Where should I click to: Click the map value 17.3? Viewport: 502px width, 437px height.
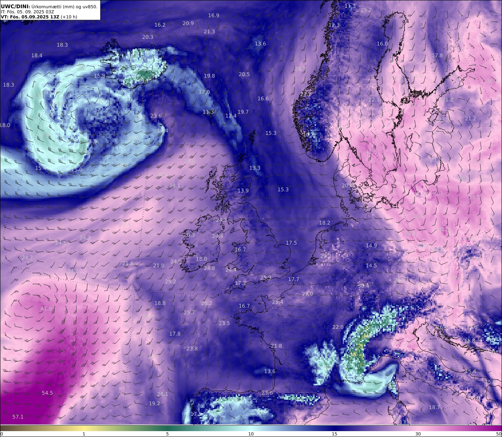click(240, 283)
